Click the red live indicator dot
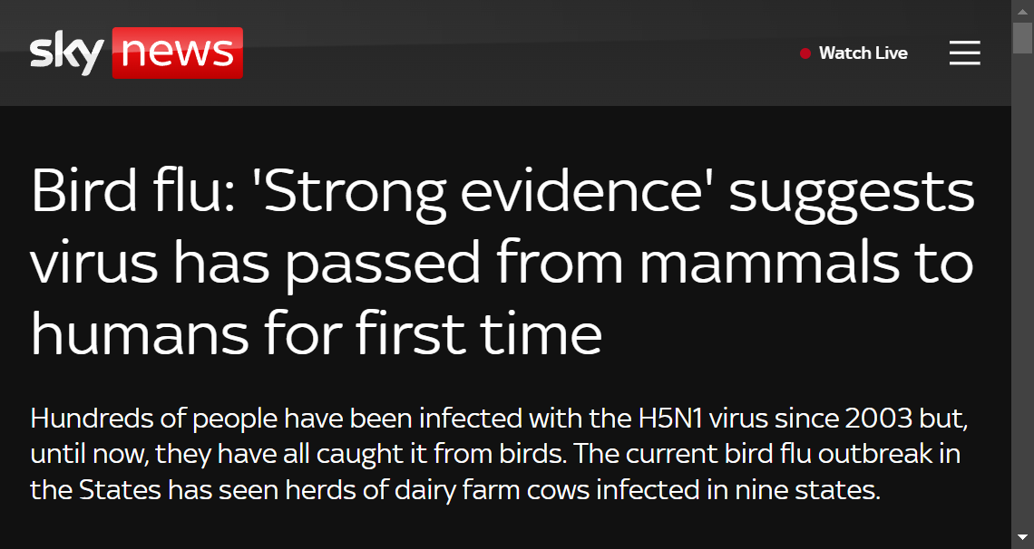The image size is (1034, 549). pos(805,53)
